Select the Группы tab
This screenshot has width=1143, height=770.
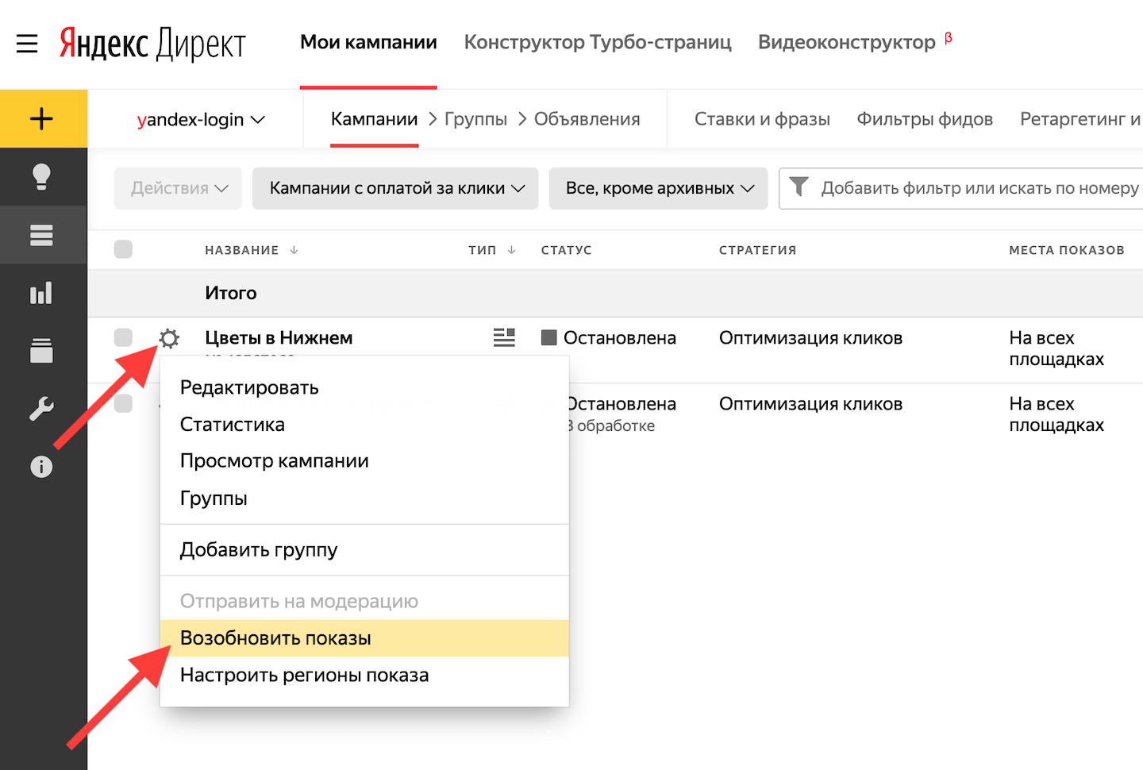[475, 119]
